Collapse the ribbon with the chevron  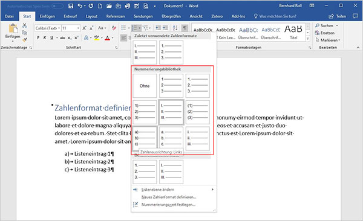358,47
